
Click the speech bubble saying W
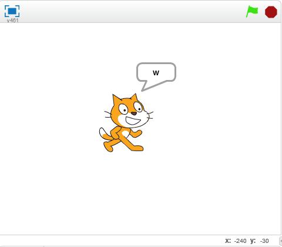tap(156, 76)
